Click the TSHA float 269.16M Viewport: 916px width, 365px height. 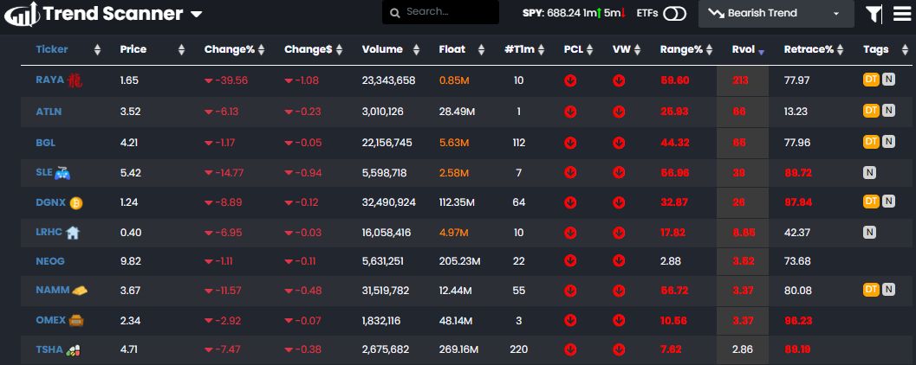[x=458, y=349]
